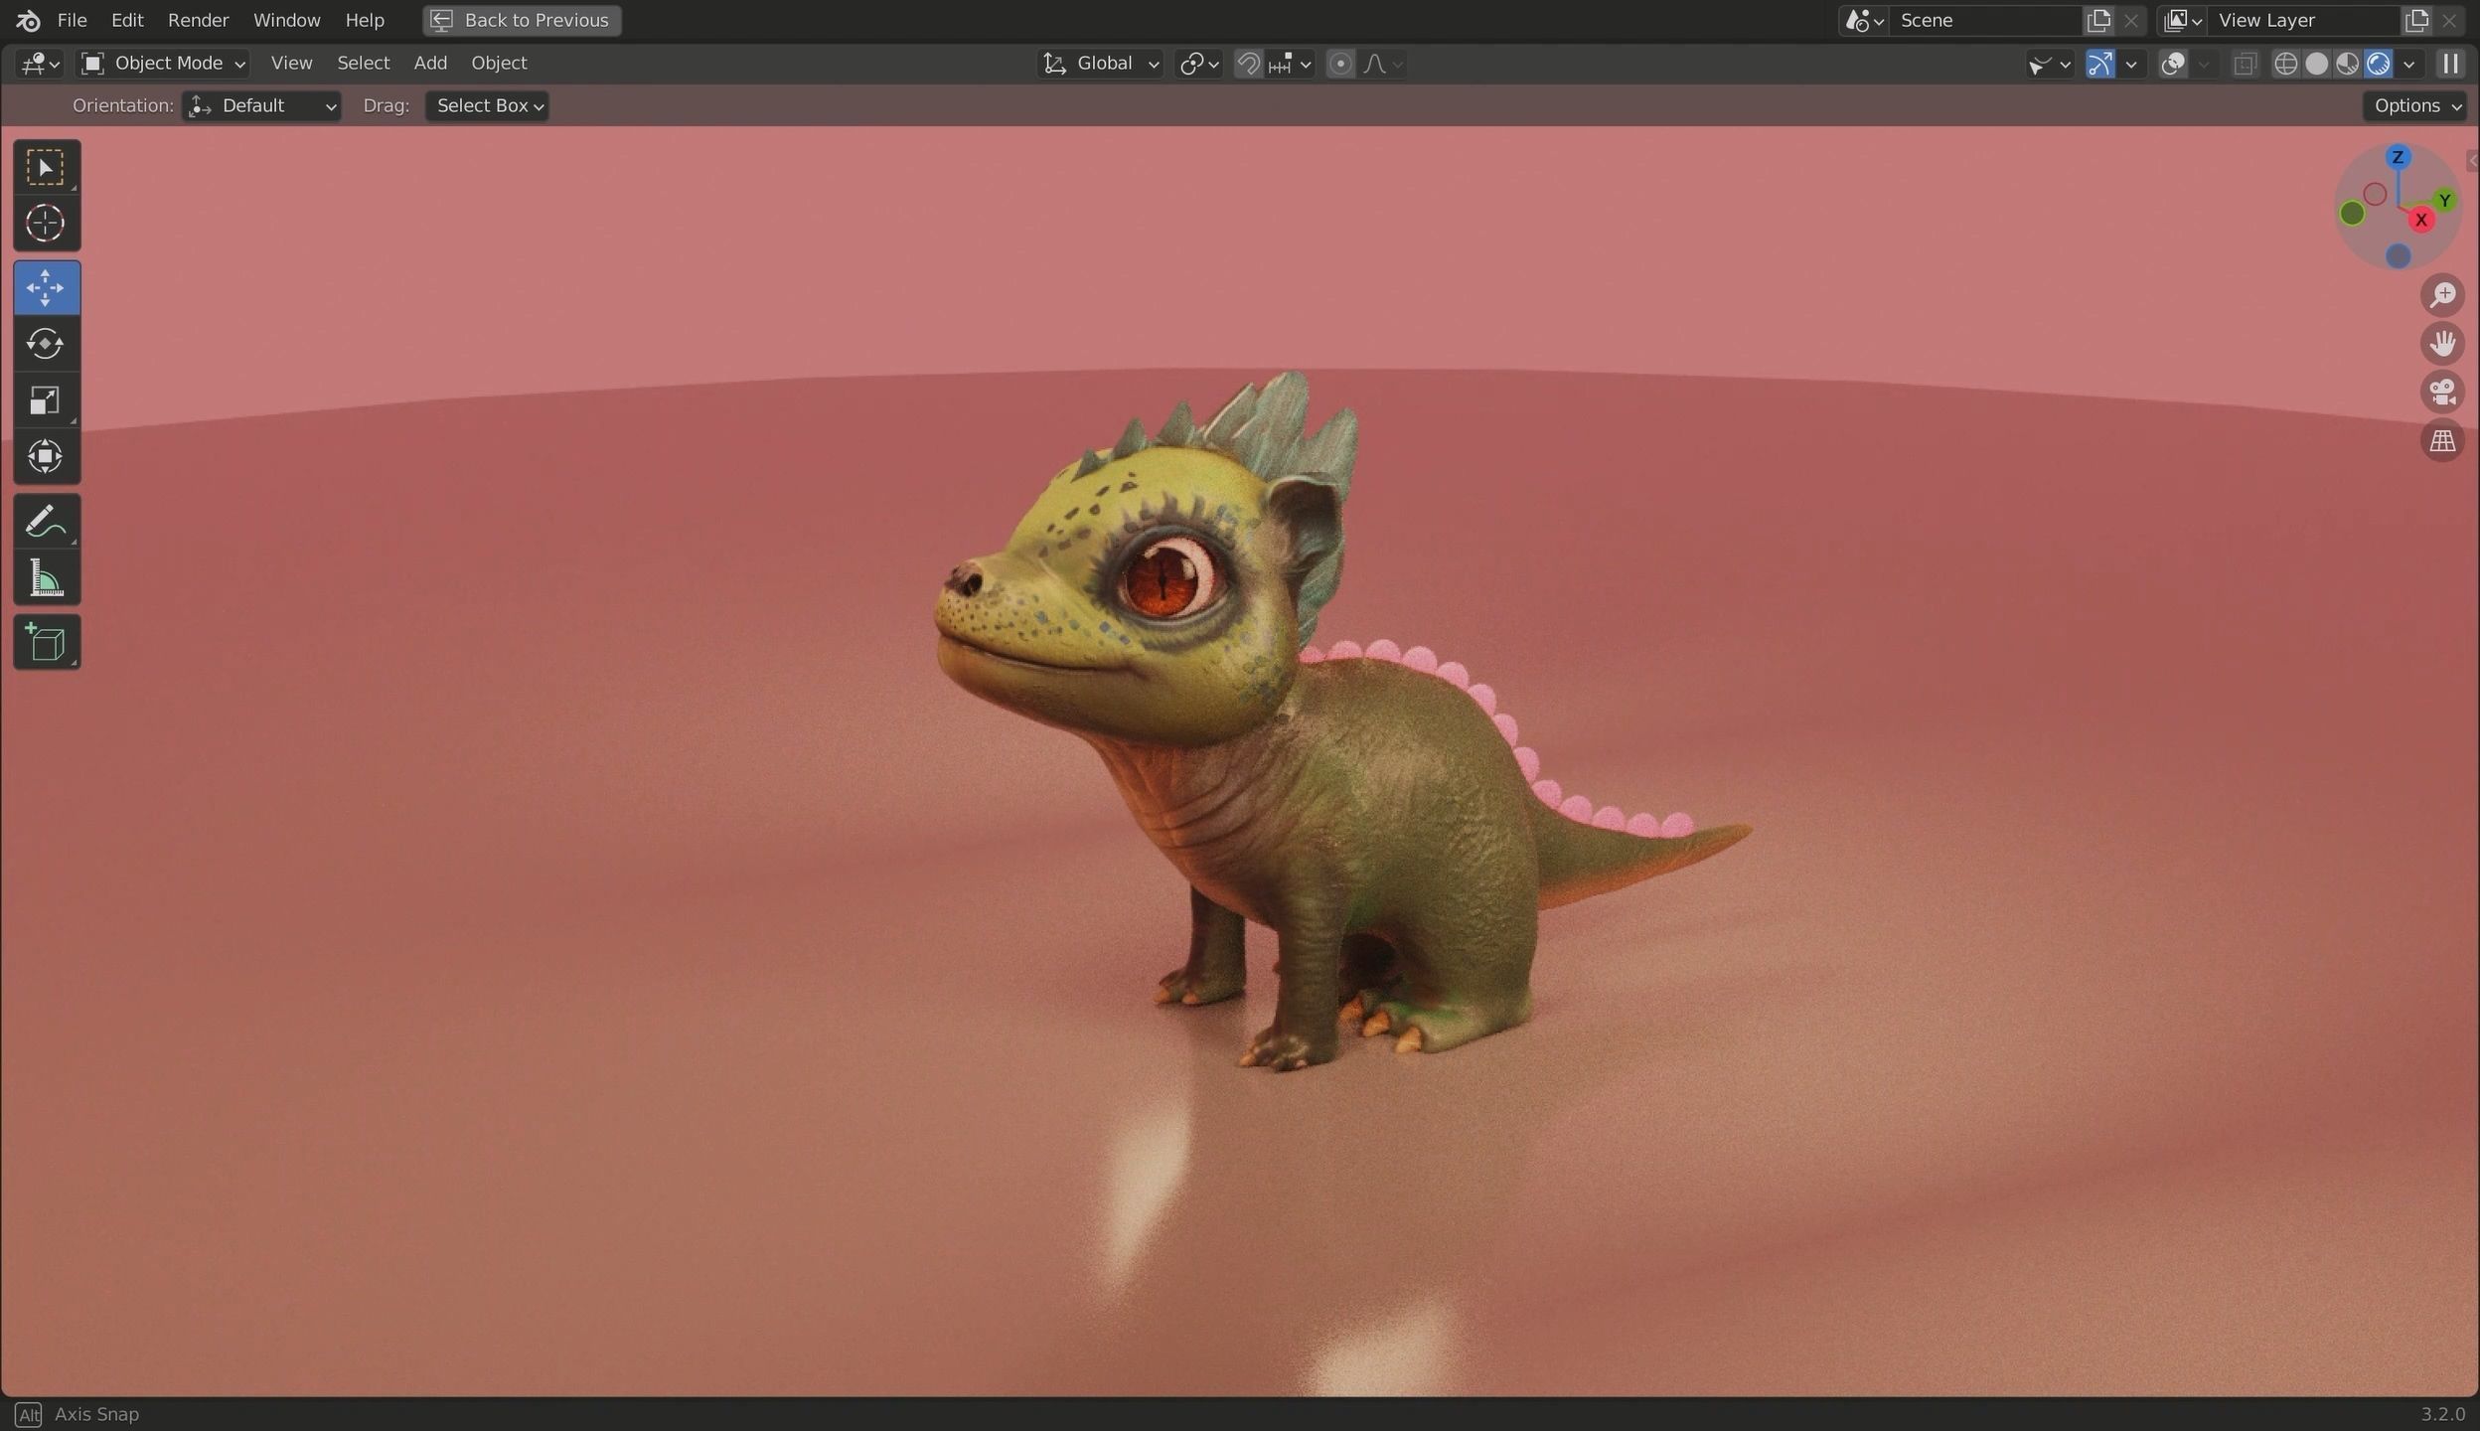Activate the 3D Cursor tool
This screenshot has width=2480, height=1431.
46,224
